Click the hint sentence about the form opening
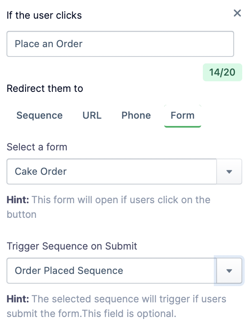This screenshot has height=330, width=252. [121, 200]
